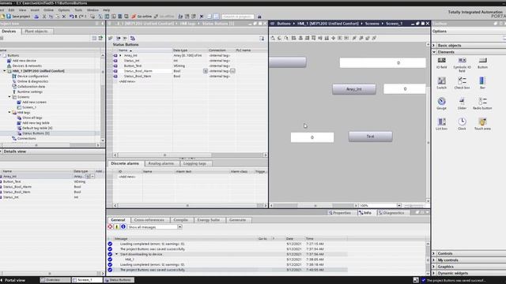
Task: Switch to the Plant objects tab
Action: click(36, 32)
